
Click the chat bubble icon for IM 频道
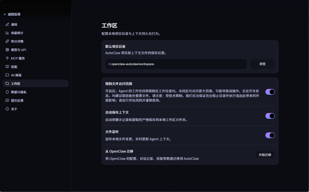(x=7, y=75)
